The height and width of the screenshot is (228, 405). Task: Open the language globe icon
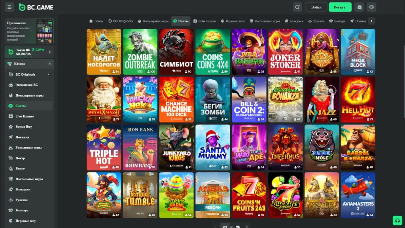(371, 7)
